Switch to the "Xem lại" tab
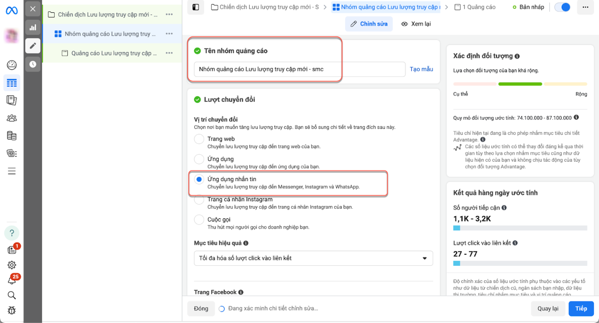The height and width of the screenshot is (323, 599). tap(416, 24)
